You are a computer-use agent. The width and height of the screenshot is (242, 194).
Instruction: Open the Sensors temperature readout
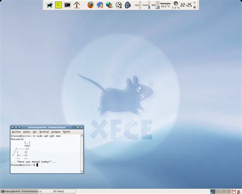click(x=165, y=5)
